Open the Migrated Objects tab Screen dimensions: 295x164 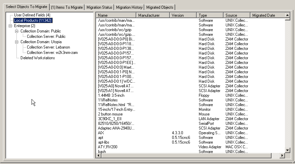pyautogui.click(x=160, y=7)
